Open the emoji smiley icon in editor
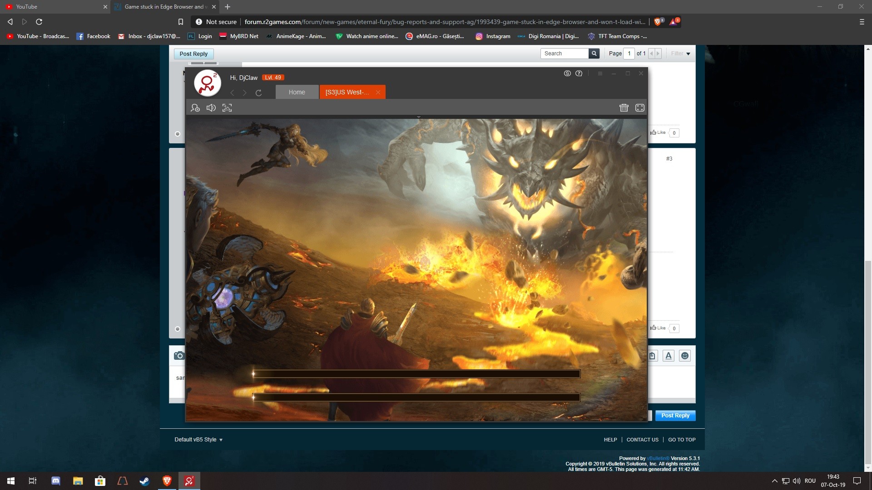 click(684, 356)
